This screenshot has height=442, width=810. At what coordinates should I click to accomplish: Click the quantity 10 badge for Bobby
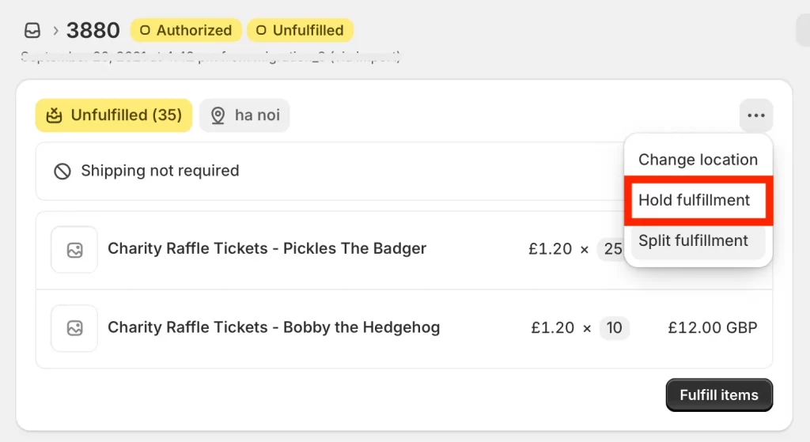(x=614, y=328)
